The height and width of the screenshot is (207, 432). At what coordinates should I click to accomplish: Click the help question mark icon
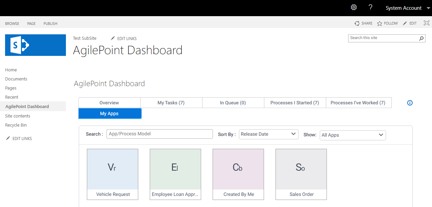click(370, 7)
